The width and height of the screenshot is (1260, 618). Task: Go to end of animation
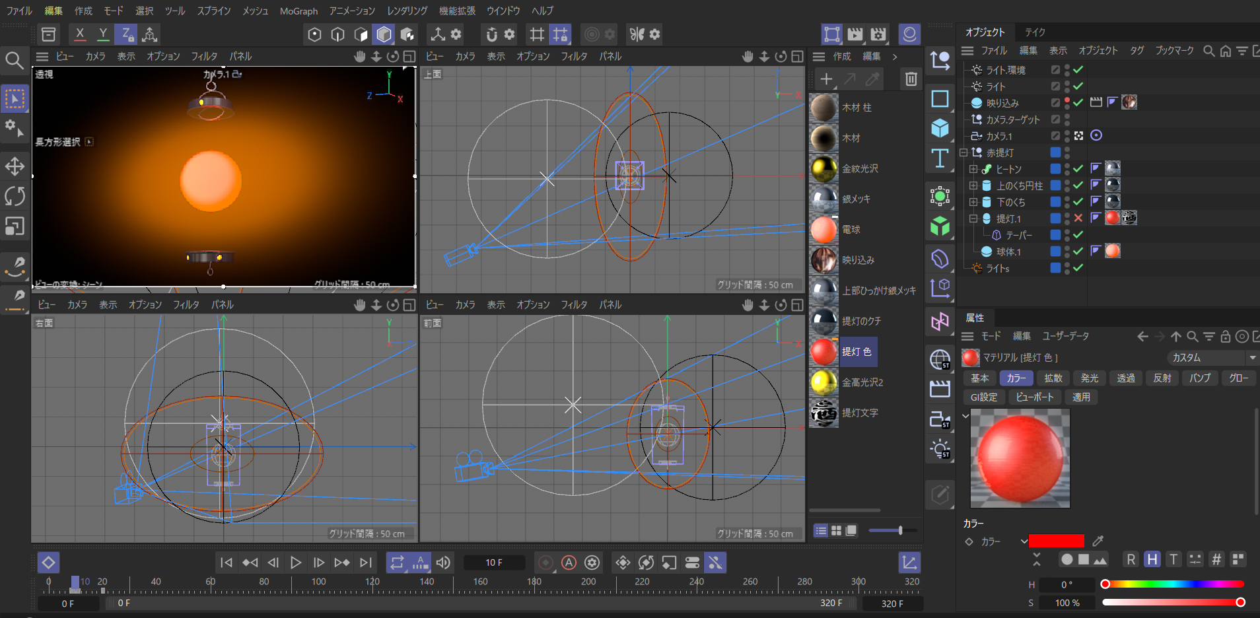[x=365, y=563]
